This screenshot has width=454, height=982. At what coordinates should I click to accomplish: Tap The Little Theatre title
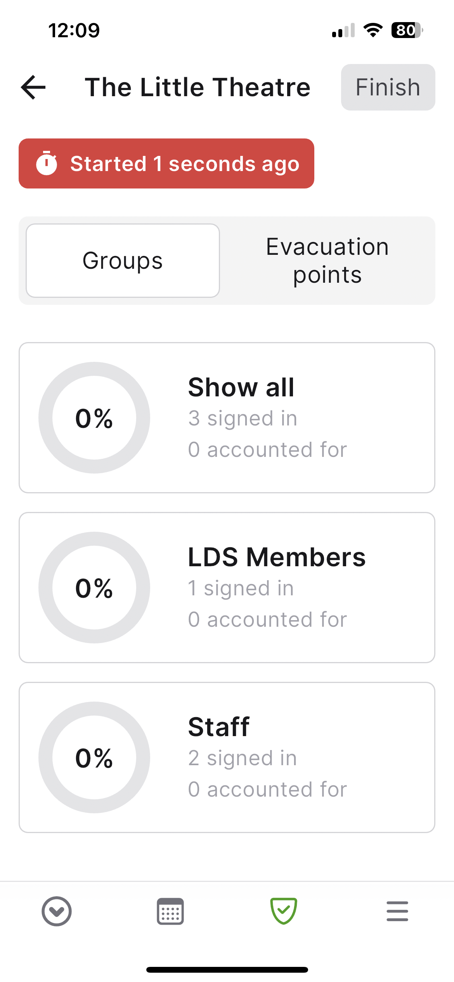pos(198,87)
